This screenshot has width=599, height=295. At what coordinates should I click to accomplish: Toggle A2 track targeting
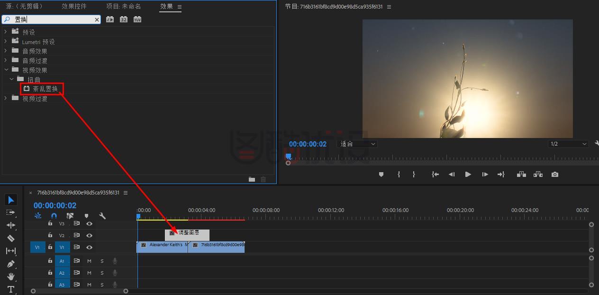click(x=62, y=273)
